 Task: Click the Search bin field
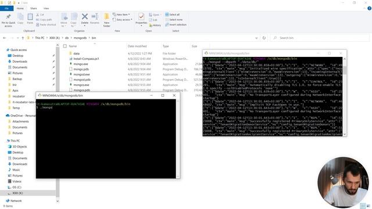(320, 38)
